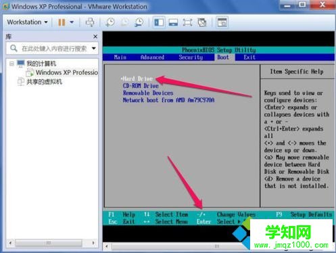Open the snapshot manager icon
Image resolution: width=336 pixels, height=253 pixels.
coord(139,22)
